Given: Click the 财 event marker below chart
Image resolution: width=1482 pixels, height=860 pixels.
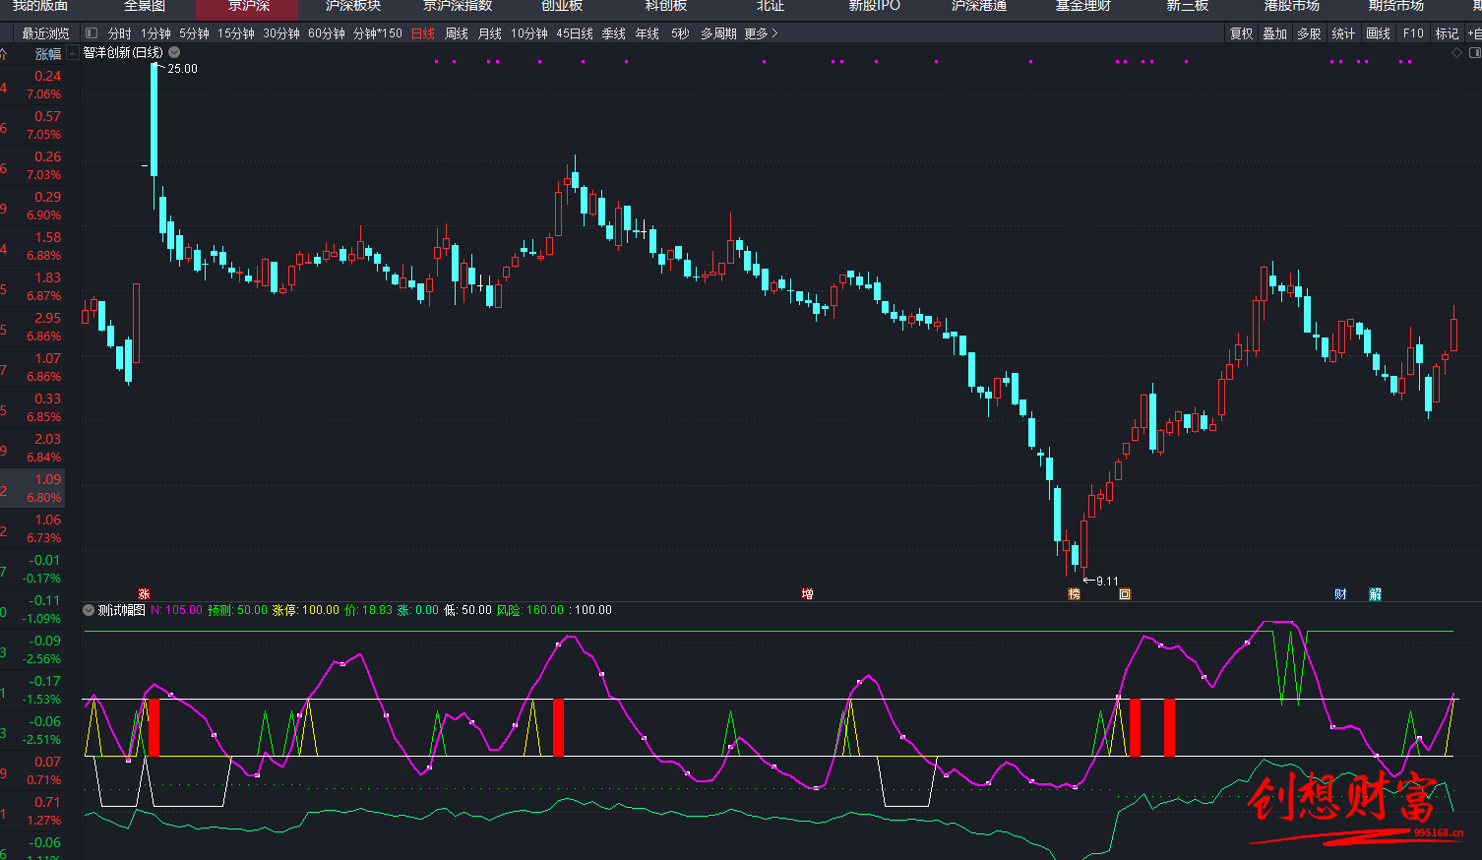Looking at the screenshot, I should click(x=1340, y=594).
